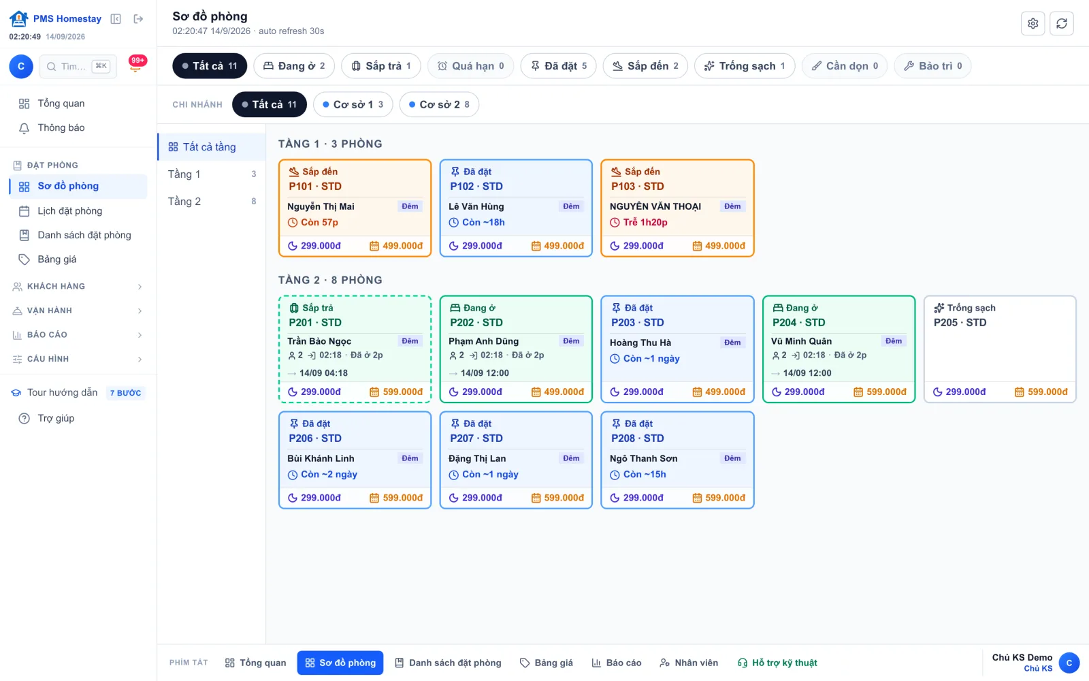
Task: Click the bottom-right user avatar C
Action: 1069,663
